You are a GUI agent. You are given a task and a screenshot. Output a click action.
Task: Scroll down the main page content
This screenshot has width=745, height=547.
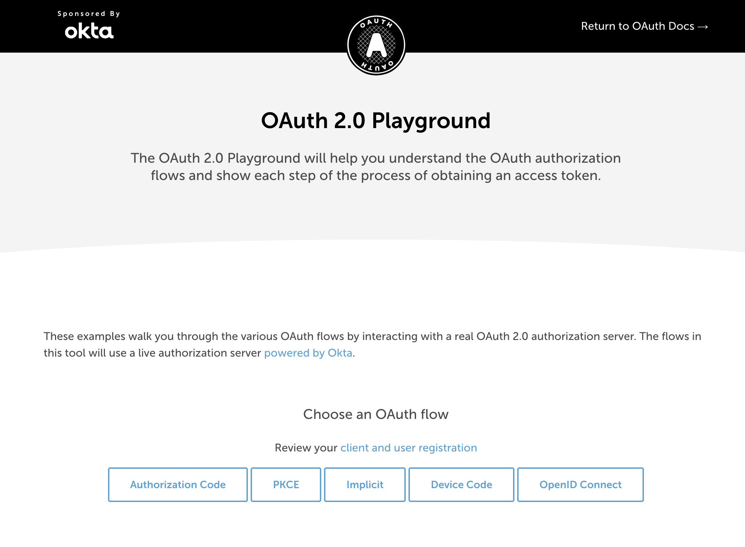point(372,273)
